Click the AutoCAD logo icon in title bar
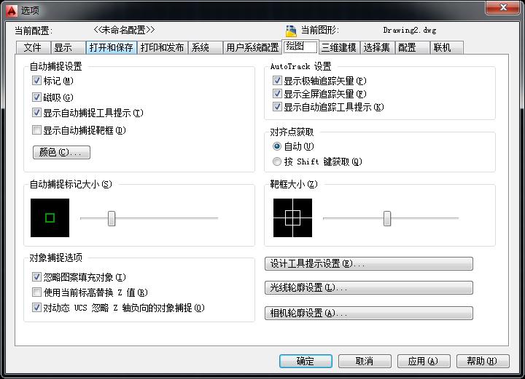The image size is (525, 379). coord(12,11)
